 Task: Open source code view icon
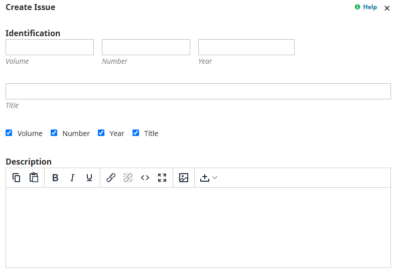[145, 178]
